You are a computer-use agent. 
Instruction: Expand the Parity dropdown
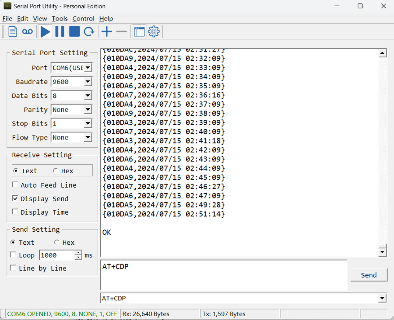click(88, 110)
